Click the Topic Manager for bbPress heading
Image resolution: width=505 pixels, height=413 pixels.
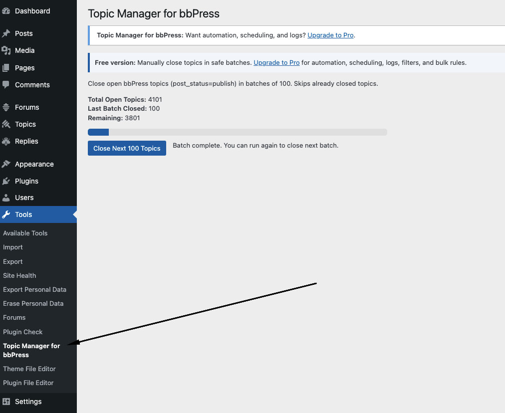(x=154, y=13)
